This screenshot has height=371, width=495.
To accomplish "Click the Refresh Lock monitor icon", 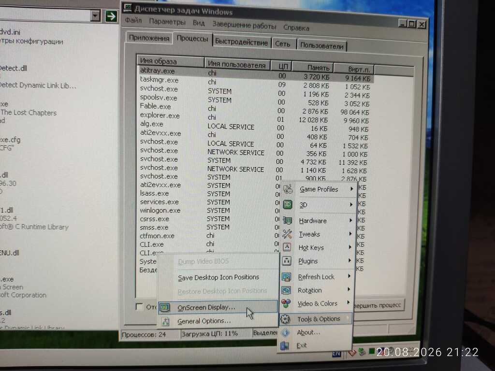I will 286,277.
